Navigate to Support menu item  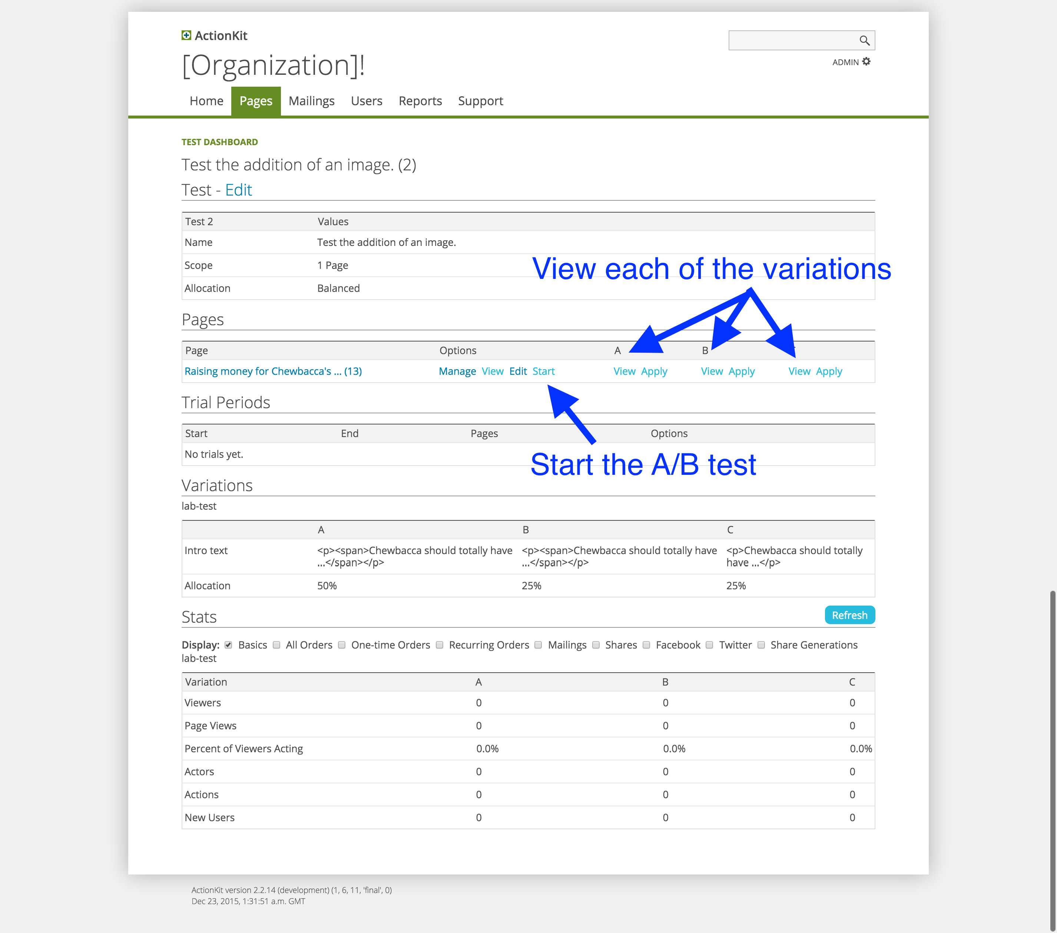tap(480, 101)
